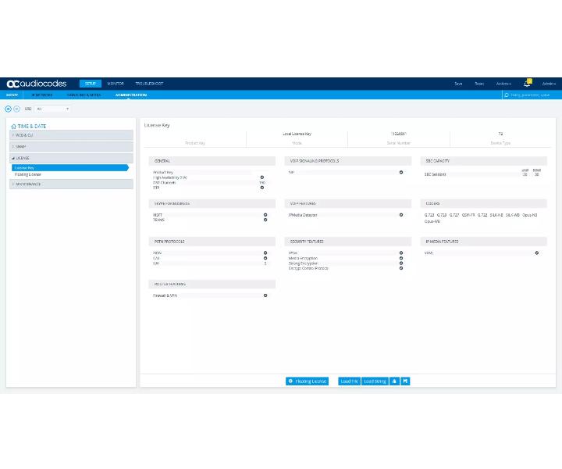Open the TIME & DATE item
The width and height of the screenshot is (562, 469).
(32, 127)
